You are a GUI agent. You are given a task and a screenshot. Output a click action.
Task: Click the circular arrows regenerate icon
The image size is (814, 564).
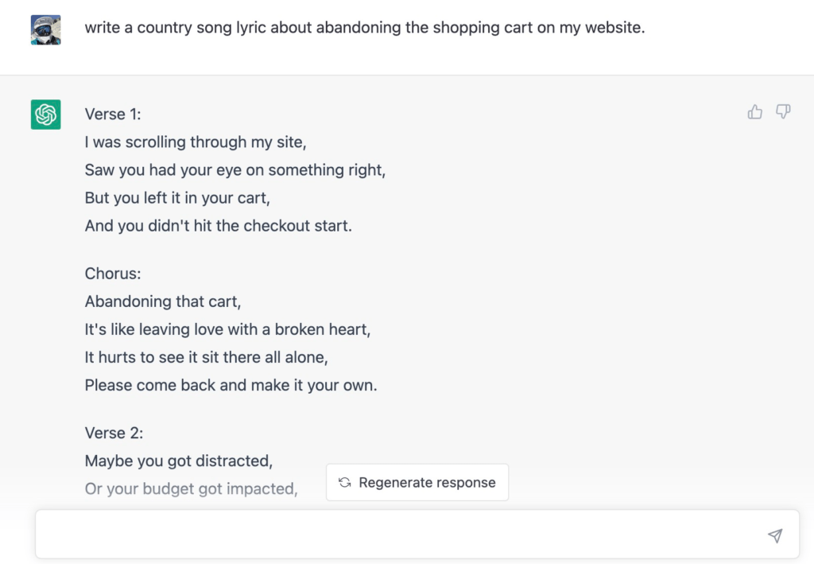pyautogui.click(x=345, y=483)
